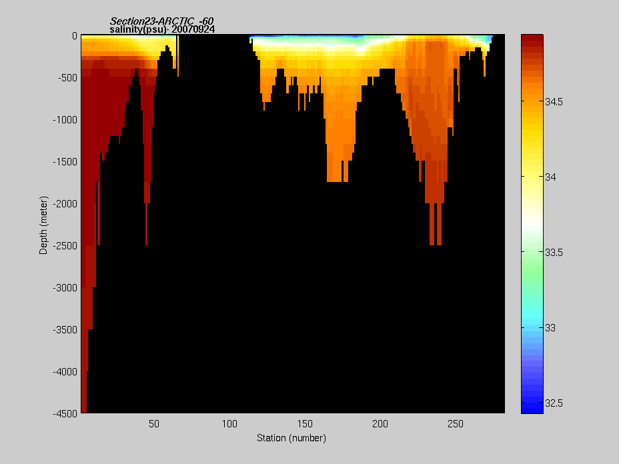Viewport: 619px width, 464px height.
Task: Click the colorbar label '34'
Action: coord(550,177)
